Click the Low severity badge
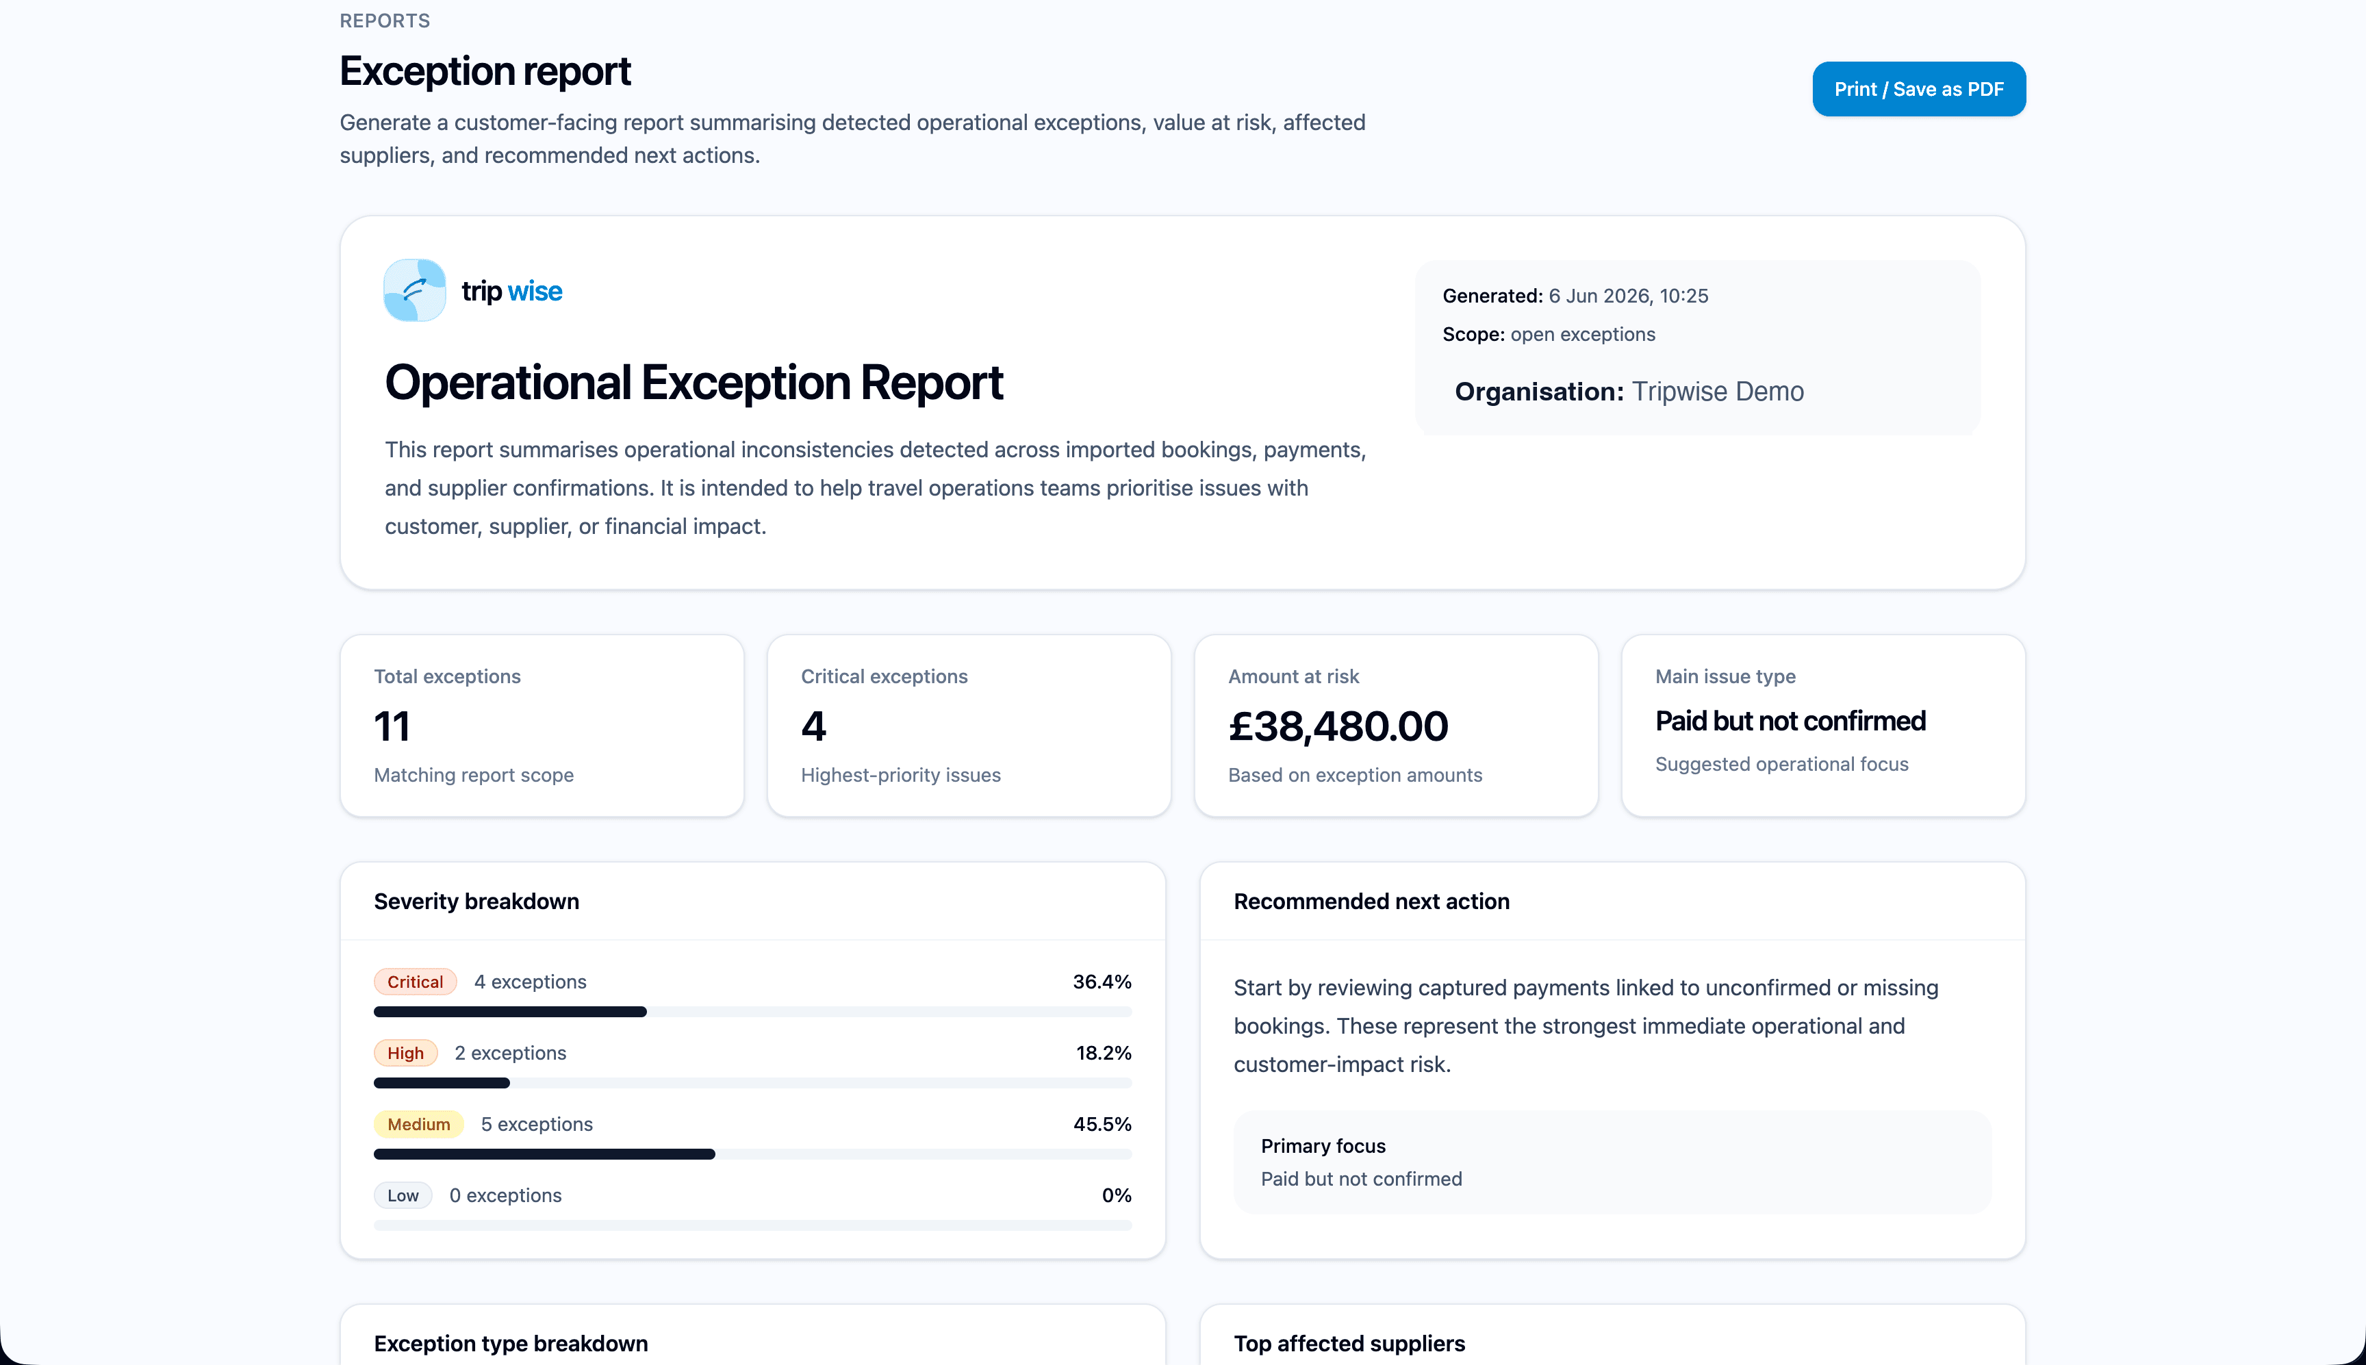The image size is (2366, 1365). [403, 1195]
